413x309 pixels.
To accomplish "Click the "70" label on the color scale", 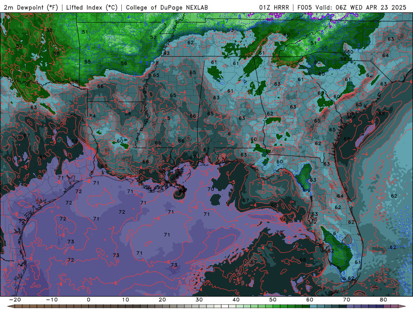I will tap(346, 300).
